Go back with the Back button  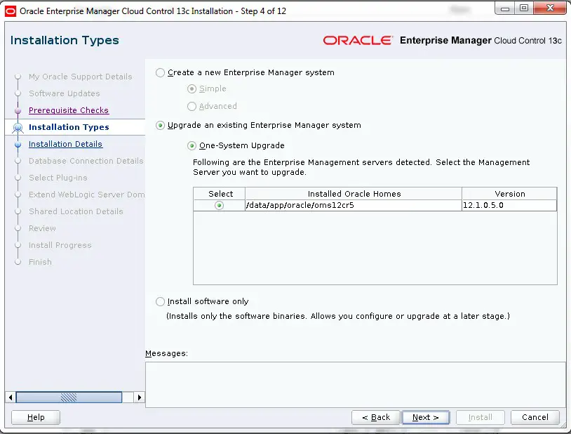[x=376, y=417]
